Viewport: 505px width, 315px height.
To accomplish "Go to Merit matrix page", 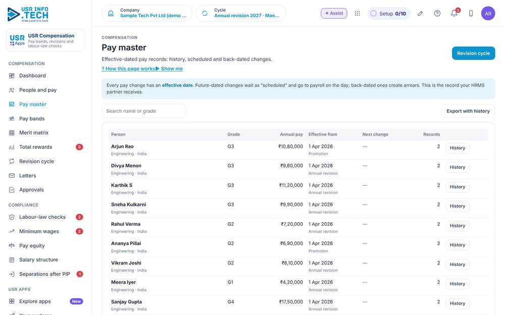I will coord(33,133).
